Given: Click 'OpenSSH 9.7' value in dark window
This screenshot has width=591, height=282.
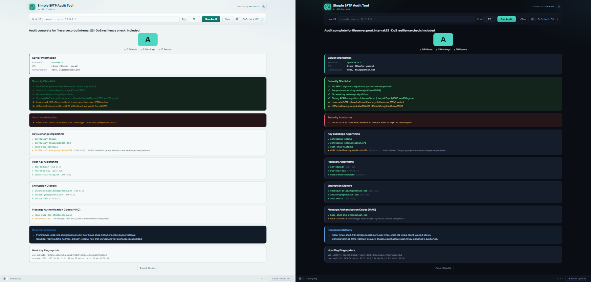Looking at the screenshot, I should coord(354,62).
